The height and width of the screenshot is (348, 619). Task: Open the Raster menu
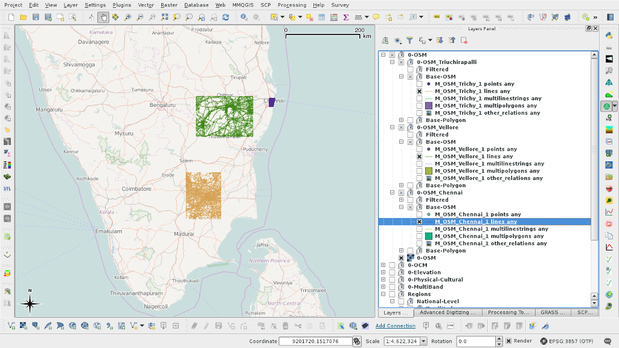(x=169, y=5)
